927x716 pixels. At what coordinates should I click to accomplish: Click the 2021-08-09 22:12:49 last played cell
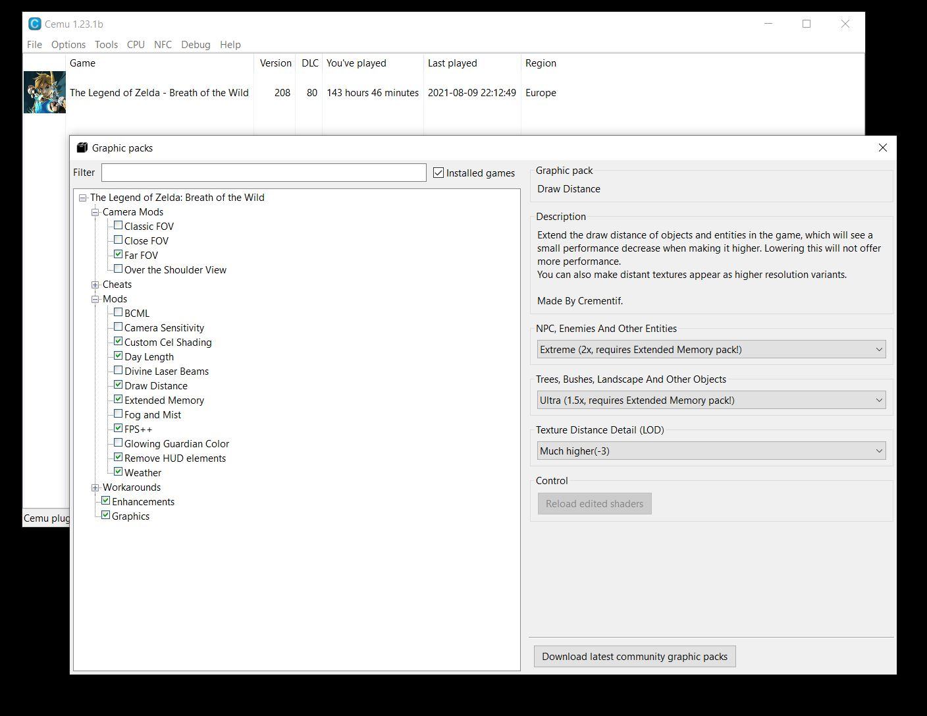pos(472,93)
